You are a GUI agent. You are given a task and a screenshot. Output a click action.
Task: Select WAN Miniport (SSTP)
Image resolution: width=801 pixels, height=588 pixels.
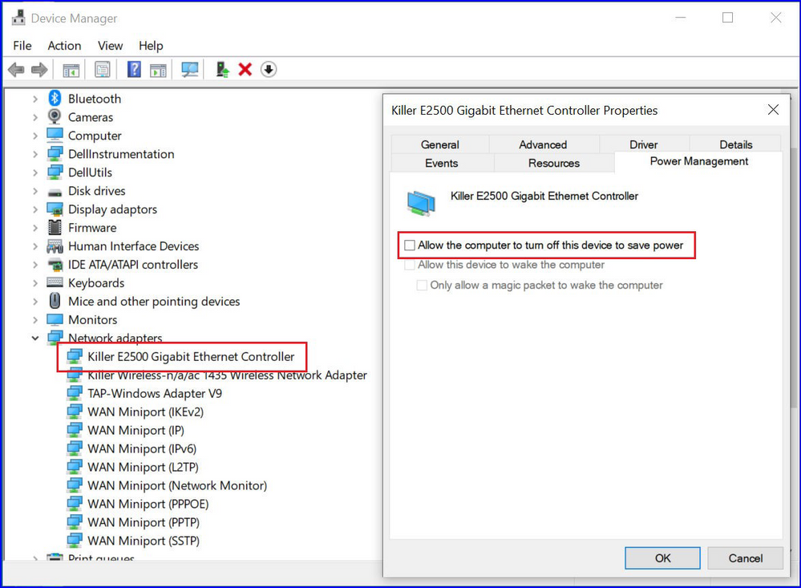coord(144,541)
